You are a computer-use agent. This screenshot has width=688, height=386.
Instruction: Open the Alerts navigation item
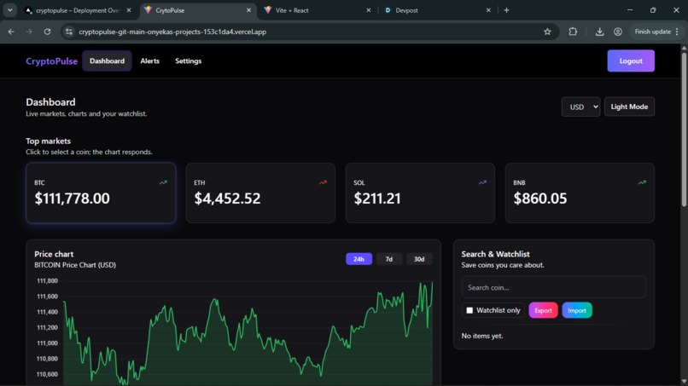149,60
